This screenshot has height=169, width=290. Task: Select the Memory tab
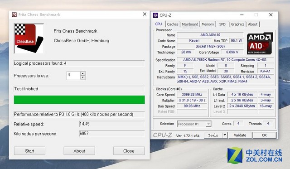tap(208, 24)
